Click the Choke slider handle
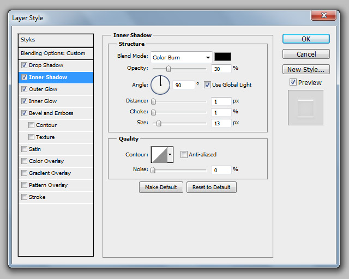The image size is (349, 279). 153,112
